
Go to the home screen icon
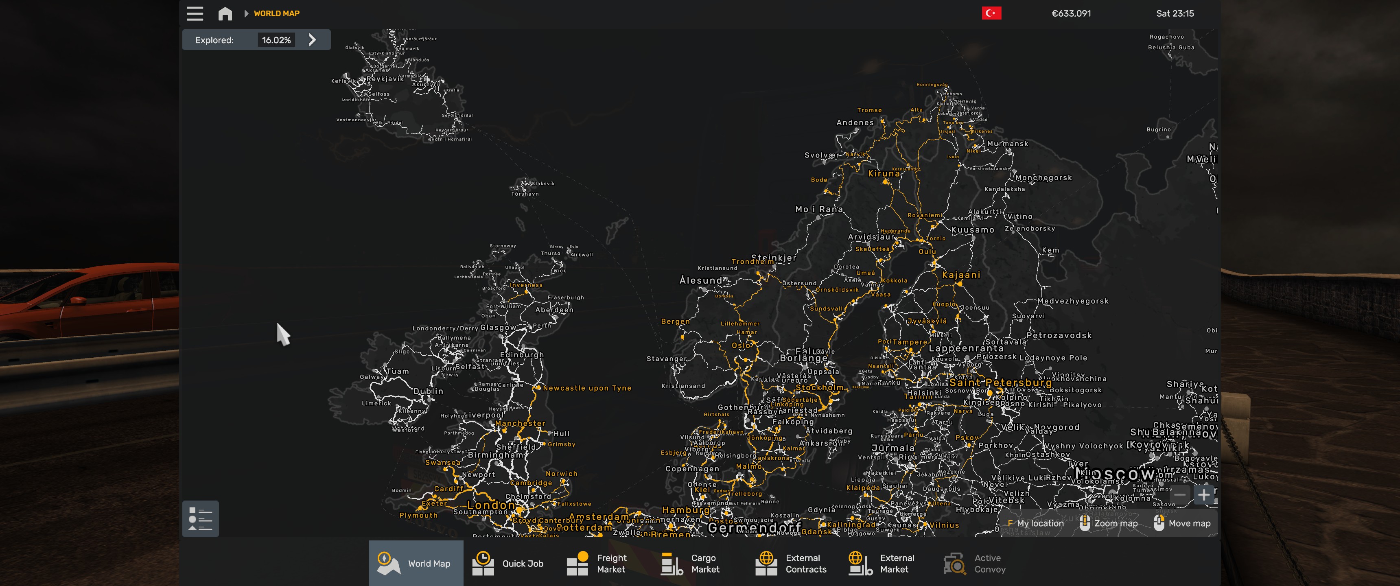coord(225,13)
